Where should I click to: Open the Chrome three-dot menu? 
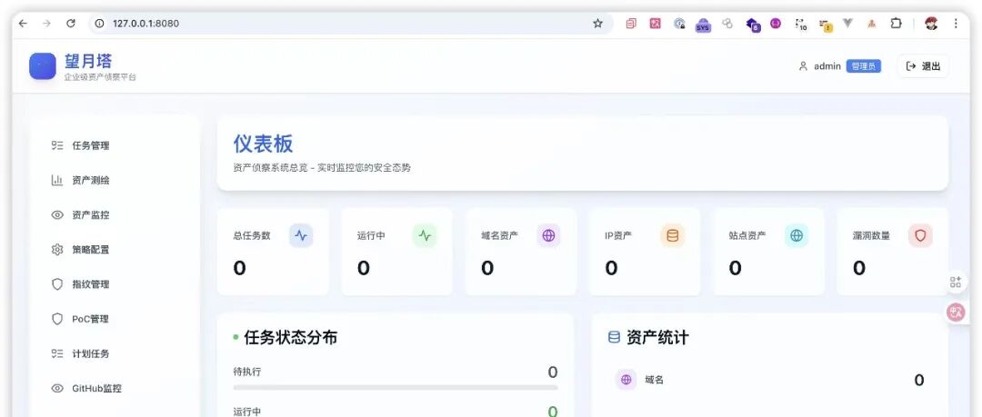[x=956, y=24]
